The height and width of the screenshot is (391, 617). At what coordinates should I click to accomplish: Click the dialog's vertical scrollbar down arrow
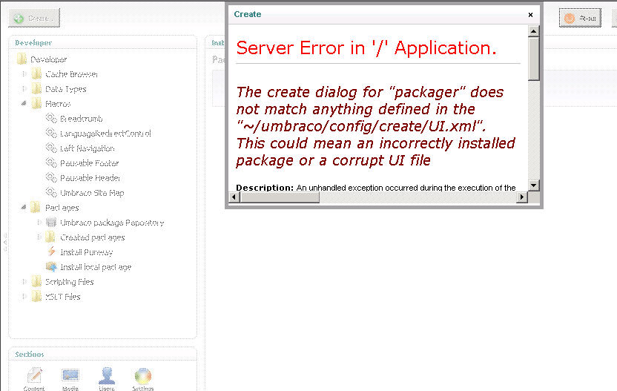[534, 185]
